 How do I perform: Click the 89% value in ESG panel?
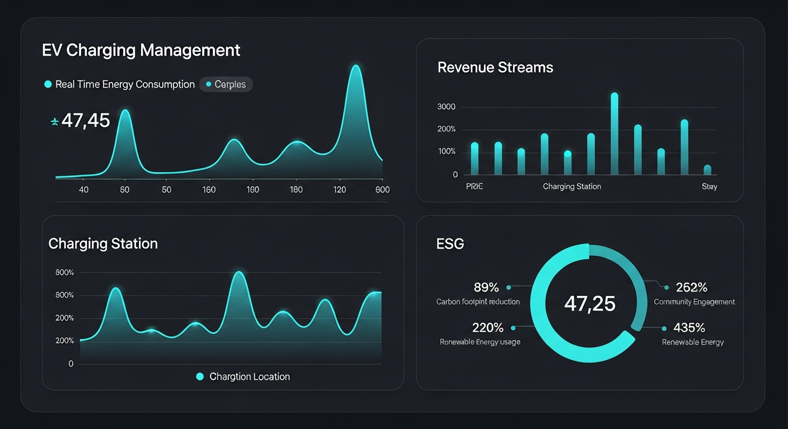[x=486, y=288]
